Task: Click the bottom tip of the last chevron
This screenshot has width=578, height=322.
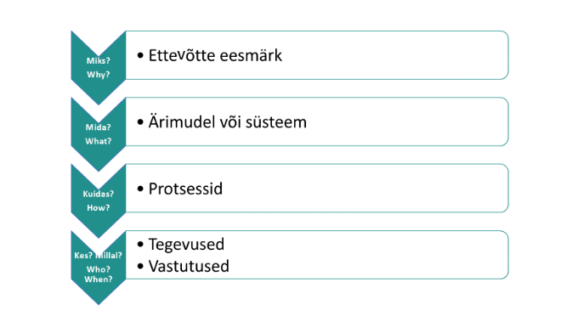Action: tap(98, 302)
